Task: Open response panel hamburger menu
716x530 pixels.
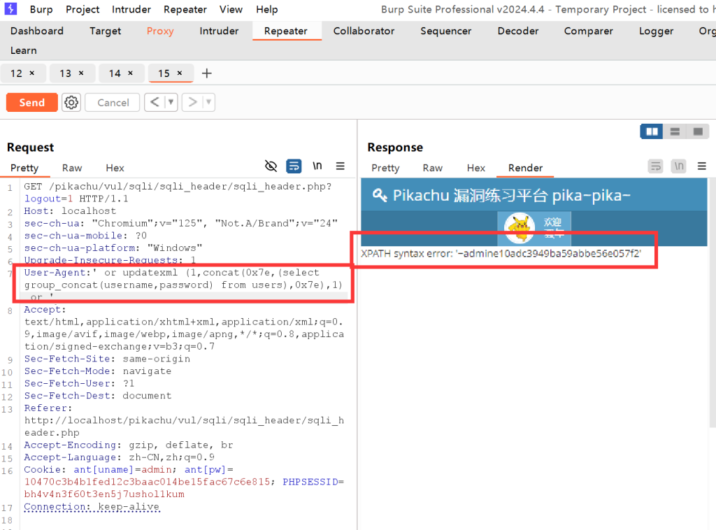Action: tap(702, 166)
